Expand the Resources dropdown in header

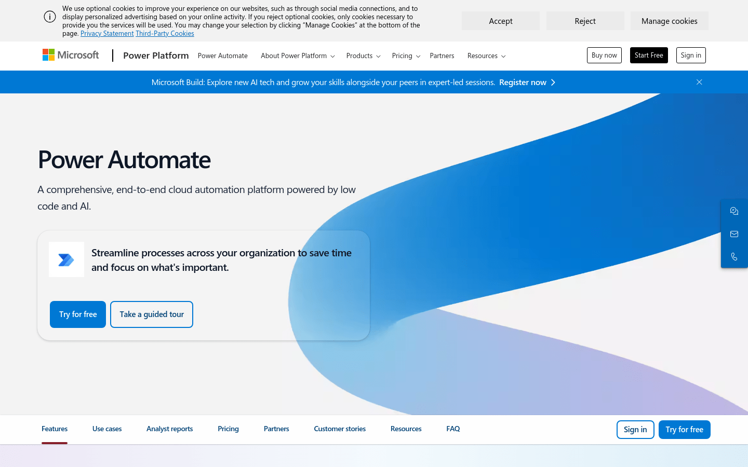(x=486, y=56)
